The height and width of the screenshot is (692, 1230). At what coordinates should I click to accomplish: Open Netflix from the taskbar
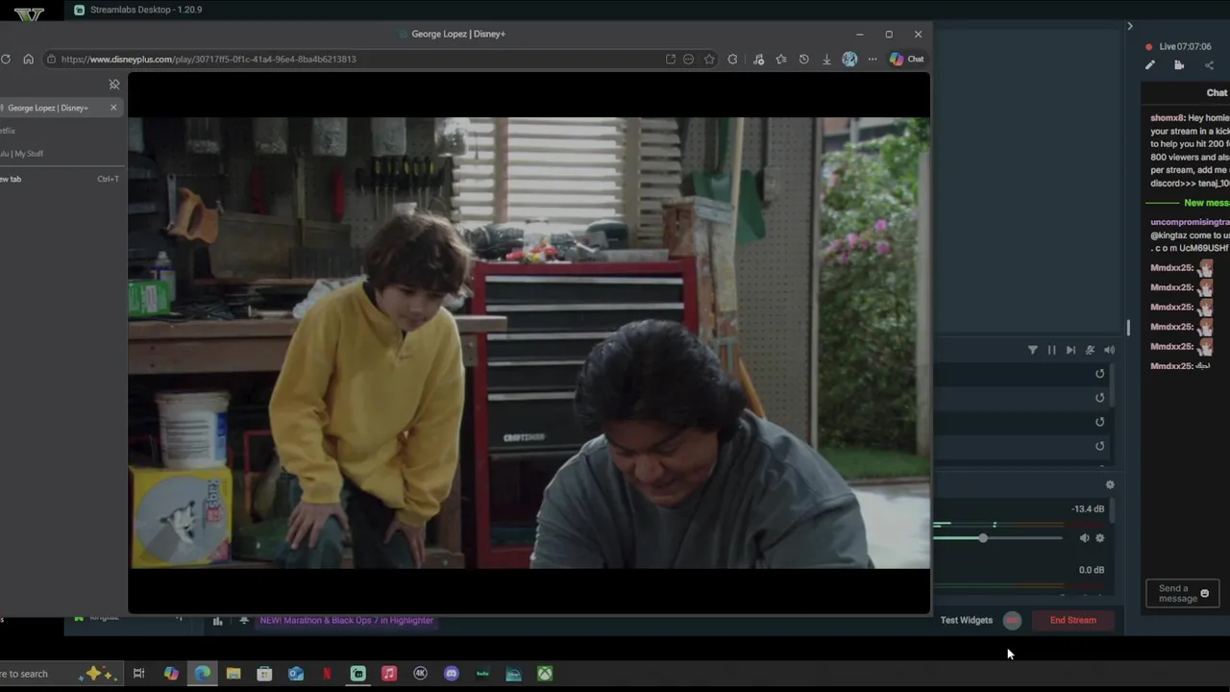pyautogui.click(x=327, y=674)
